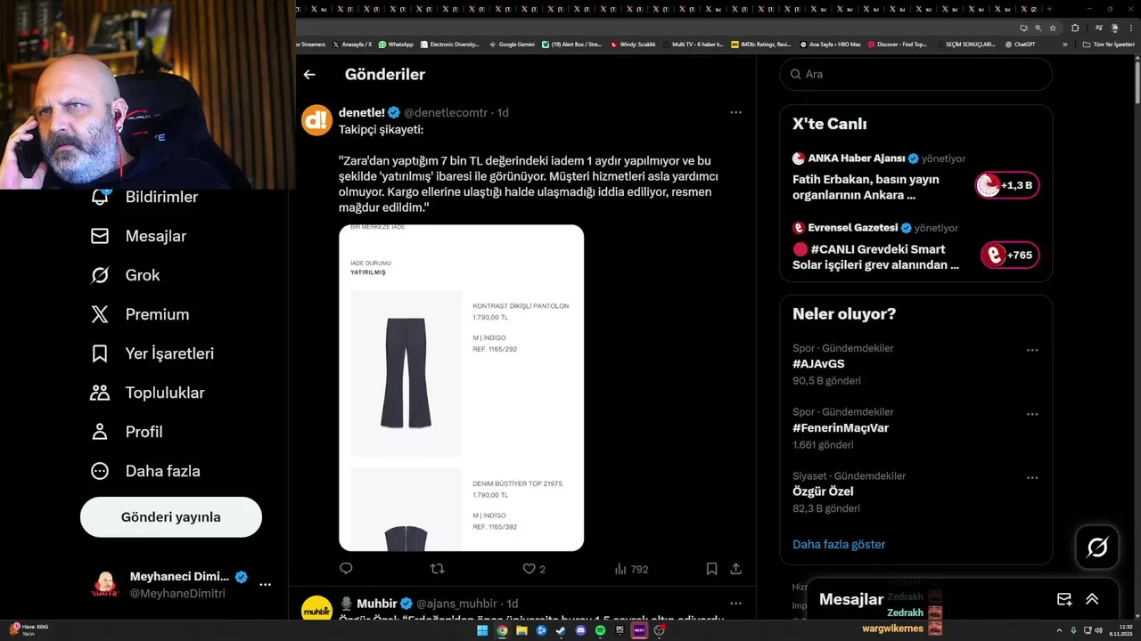This screenshot has height=641, width=1141.
Task: Open the #AJAvGS trend
Action: [818, 364]
